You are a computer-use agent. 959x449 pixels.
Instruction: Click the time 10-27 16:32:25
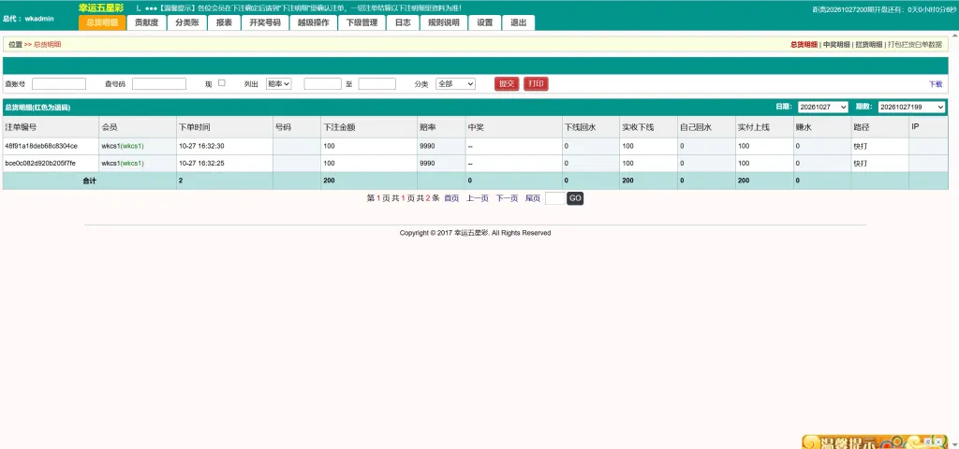click(202, 163)
